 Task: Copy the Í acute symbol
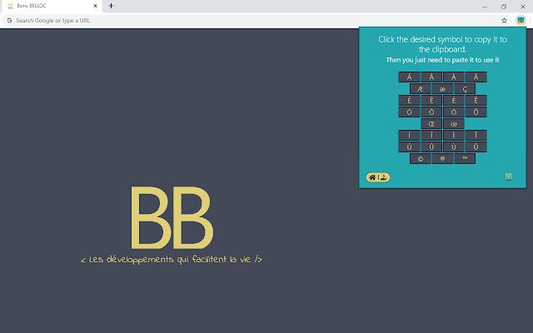pyautogui.click(x=409, y=135)
